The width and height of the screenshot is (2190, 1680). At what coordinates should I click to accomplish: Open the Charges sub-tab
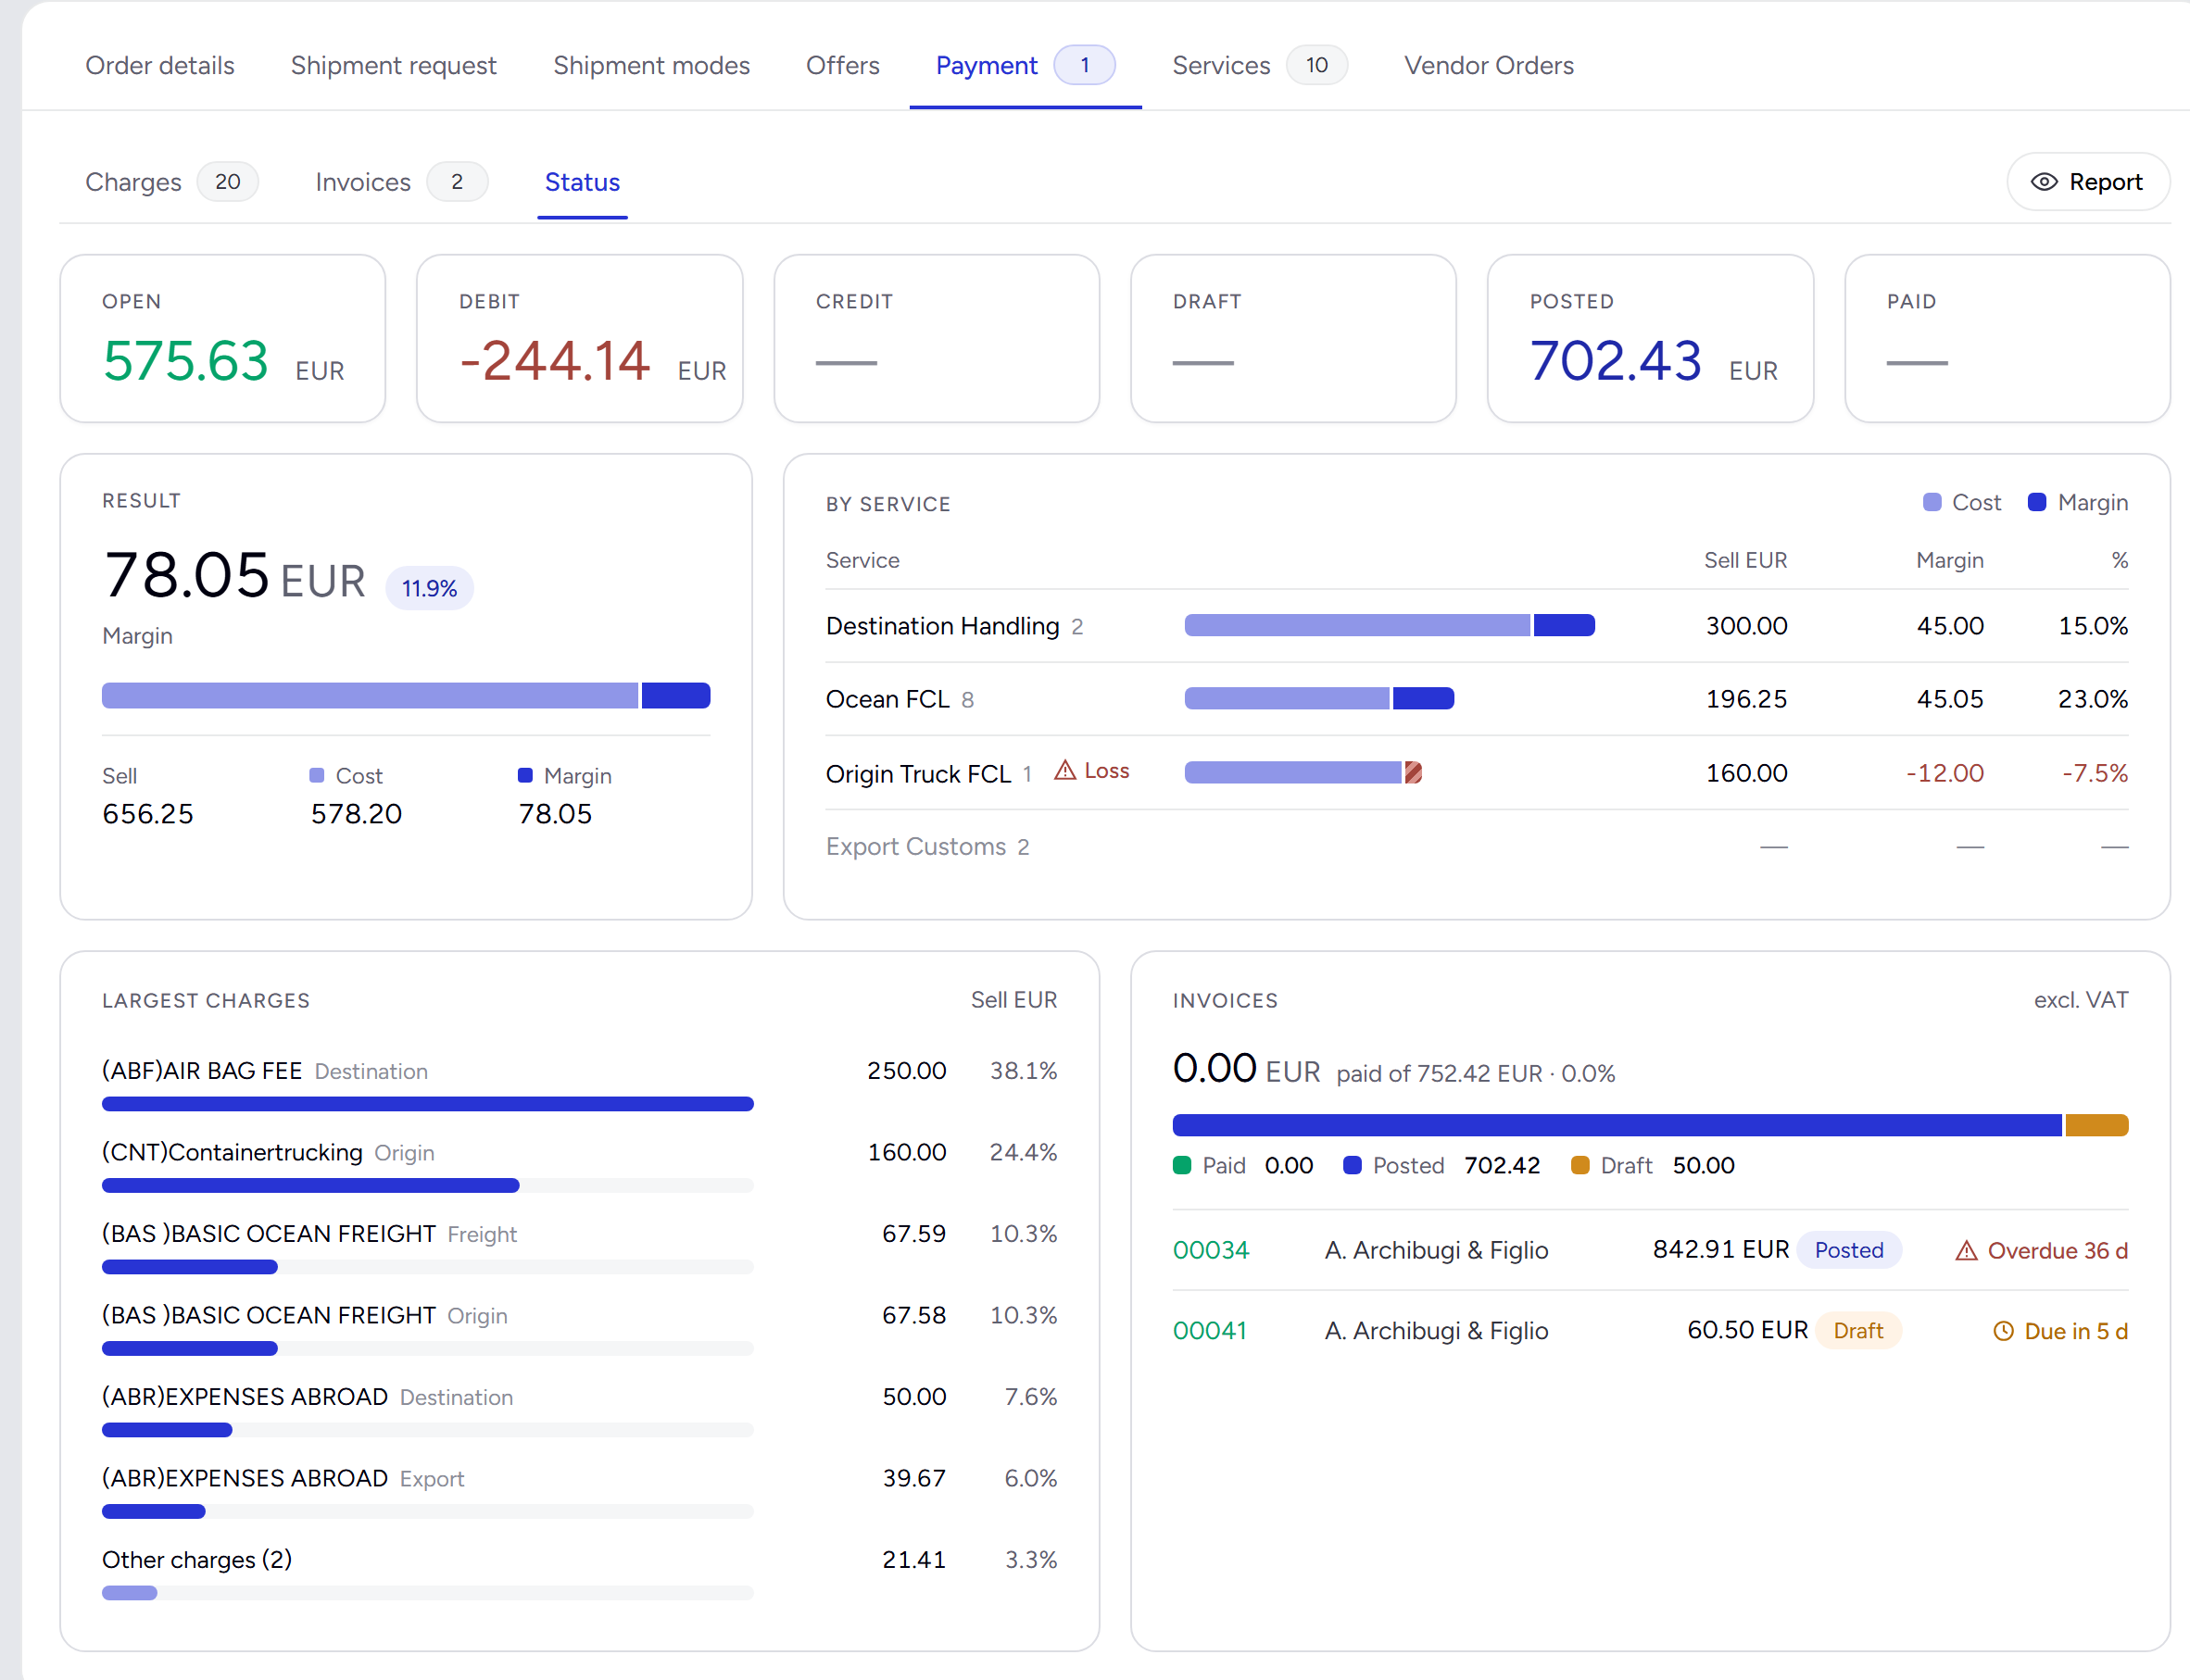[171, 182]
